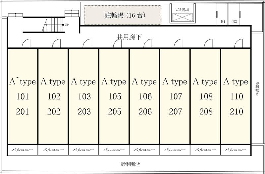Click the バルコニー label below unit 110
Image resolution: width=265 pixels, height=174 pixels.
click(236, 150)
